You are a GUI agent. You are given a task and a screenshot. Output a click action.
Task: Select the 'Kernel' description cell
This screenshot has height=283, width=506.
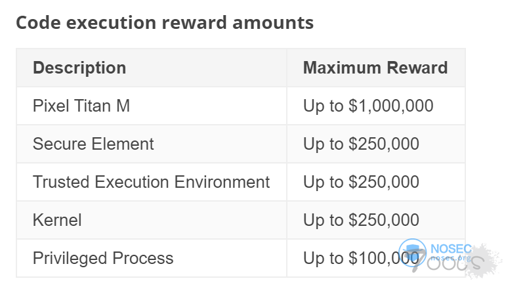coord(57,220)
